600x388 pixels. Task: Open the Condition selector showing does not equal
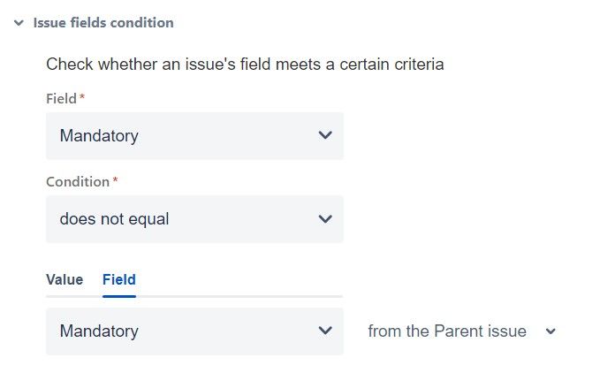(194, 219)
